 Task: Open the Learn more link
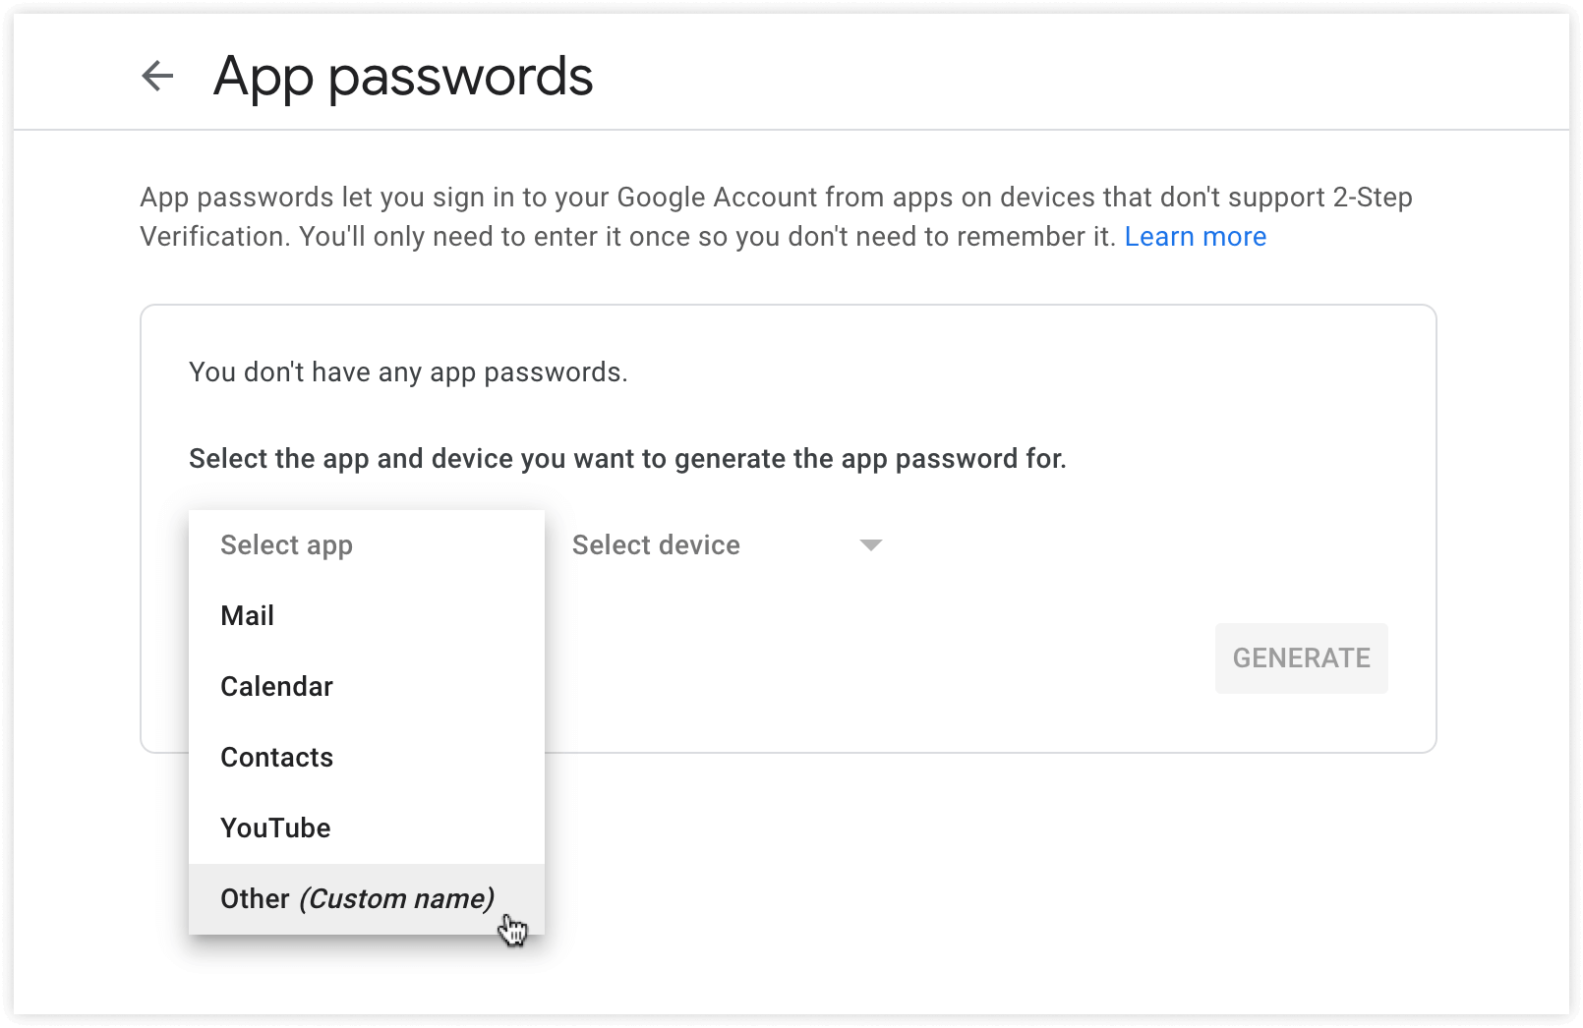[1195, 236]
